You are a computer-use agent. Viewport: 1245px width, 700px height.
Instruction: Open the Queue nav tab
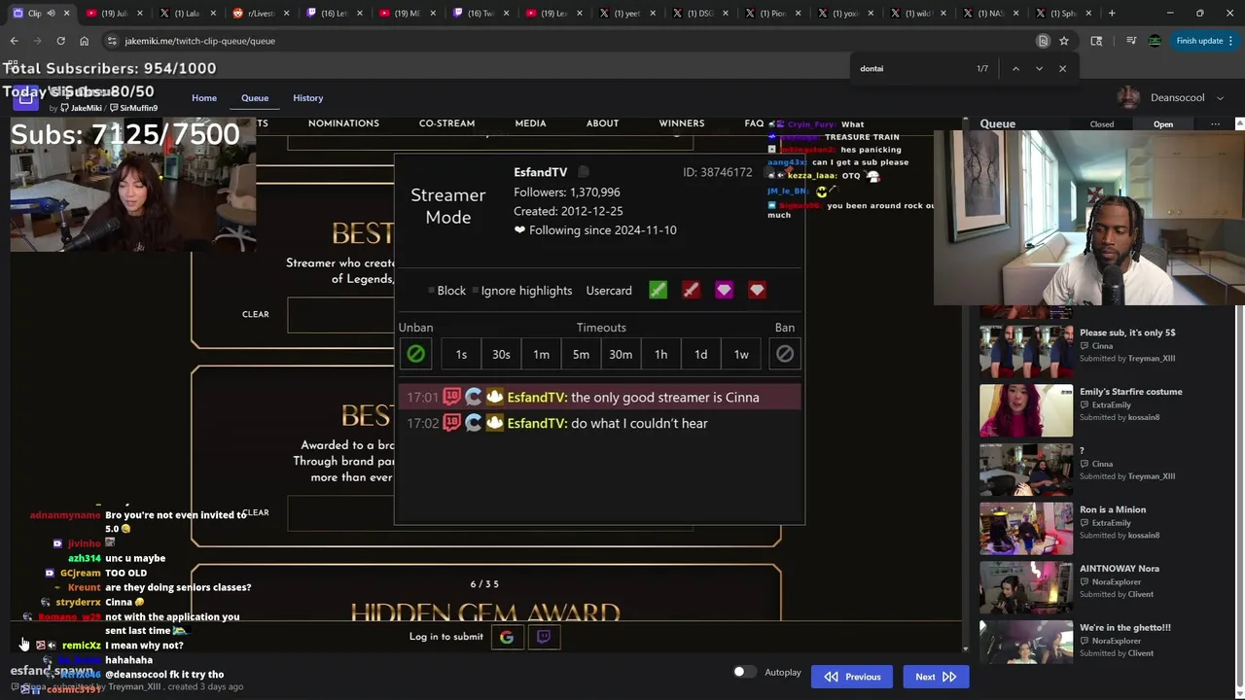(255, 98)
